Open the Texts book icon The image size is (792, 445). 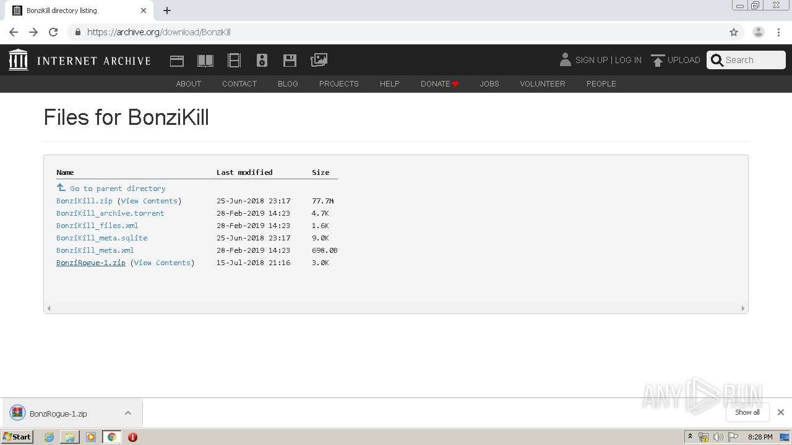[x=205, y=61]
